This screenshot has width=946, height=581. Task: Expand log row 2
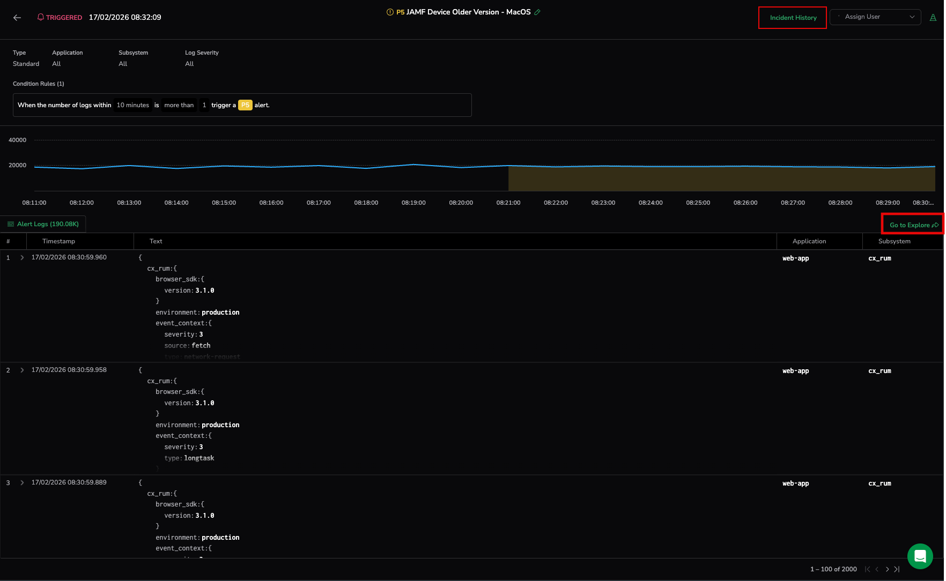(x=22, y=370)
